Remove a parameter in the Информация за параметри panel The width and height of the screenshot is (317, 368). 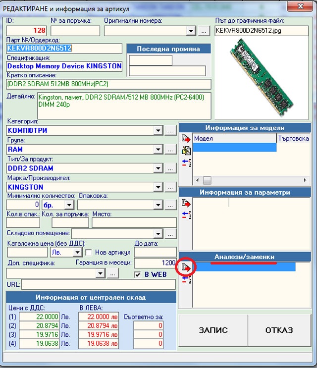click(x=187, y=215)
